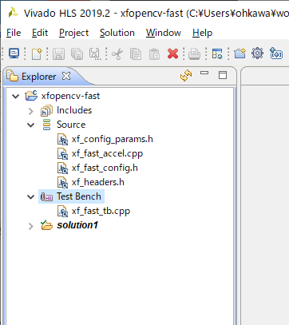Open Solution Settings gear icon
Screen dimensions: 289x325
pyautogui.click(x=257, y=54)
